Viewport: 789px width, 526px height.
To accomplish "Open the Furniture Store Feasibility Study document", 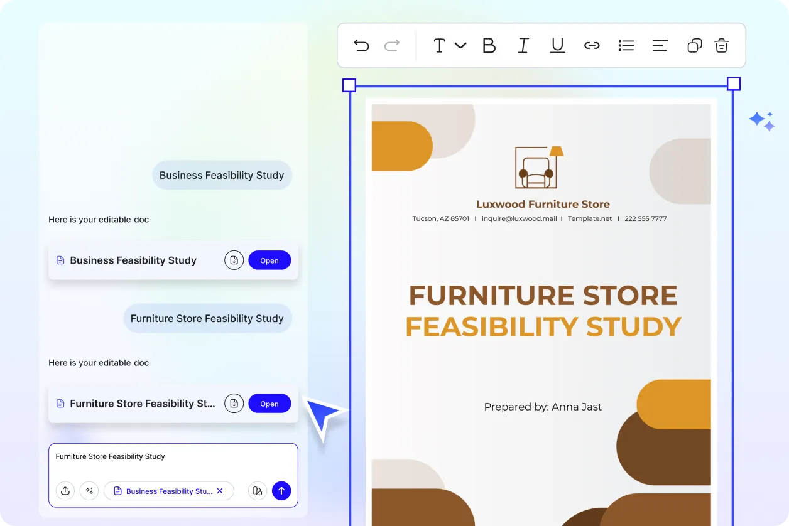I will (x=269, y=404).
